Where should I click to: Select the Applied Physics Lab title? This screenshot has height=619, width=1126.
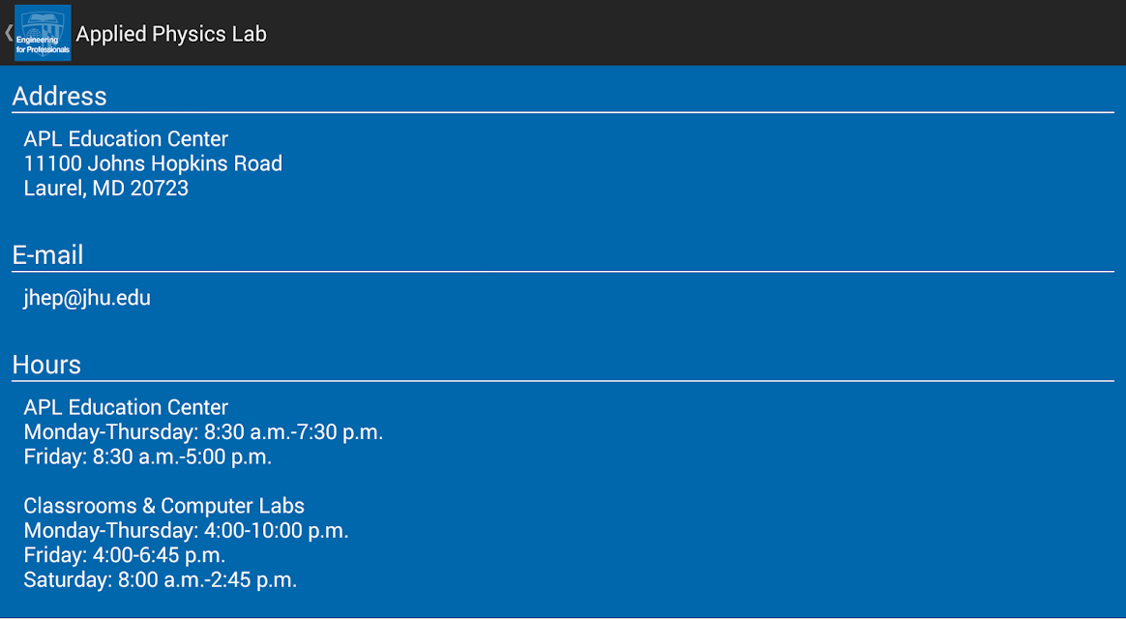[x=171, y=34]
